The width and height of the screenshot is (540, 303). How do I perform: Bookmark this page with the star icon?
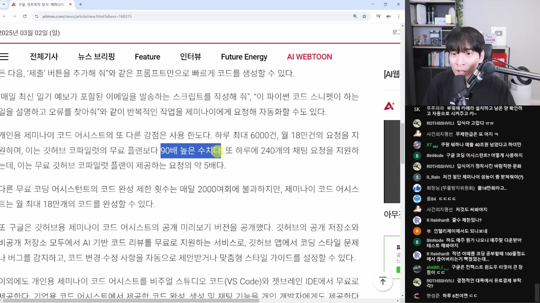click(x=364, y=16)
